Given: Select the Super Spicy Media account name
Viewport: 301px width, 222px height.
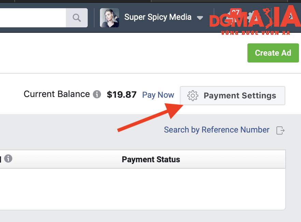Looking at the screenshot, I should pos(158,17).
